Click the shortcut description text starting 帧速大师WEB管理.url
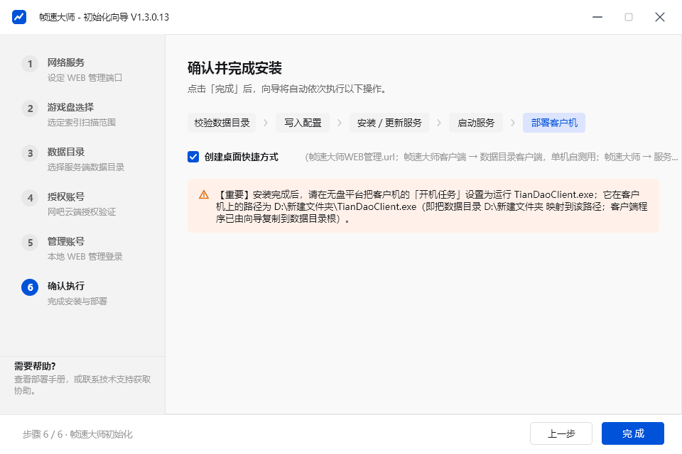The image size is (682, 454). (492, 157)
